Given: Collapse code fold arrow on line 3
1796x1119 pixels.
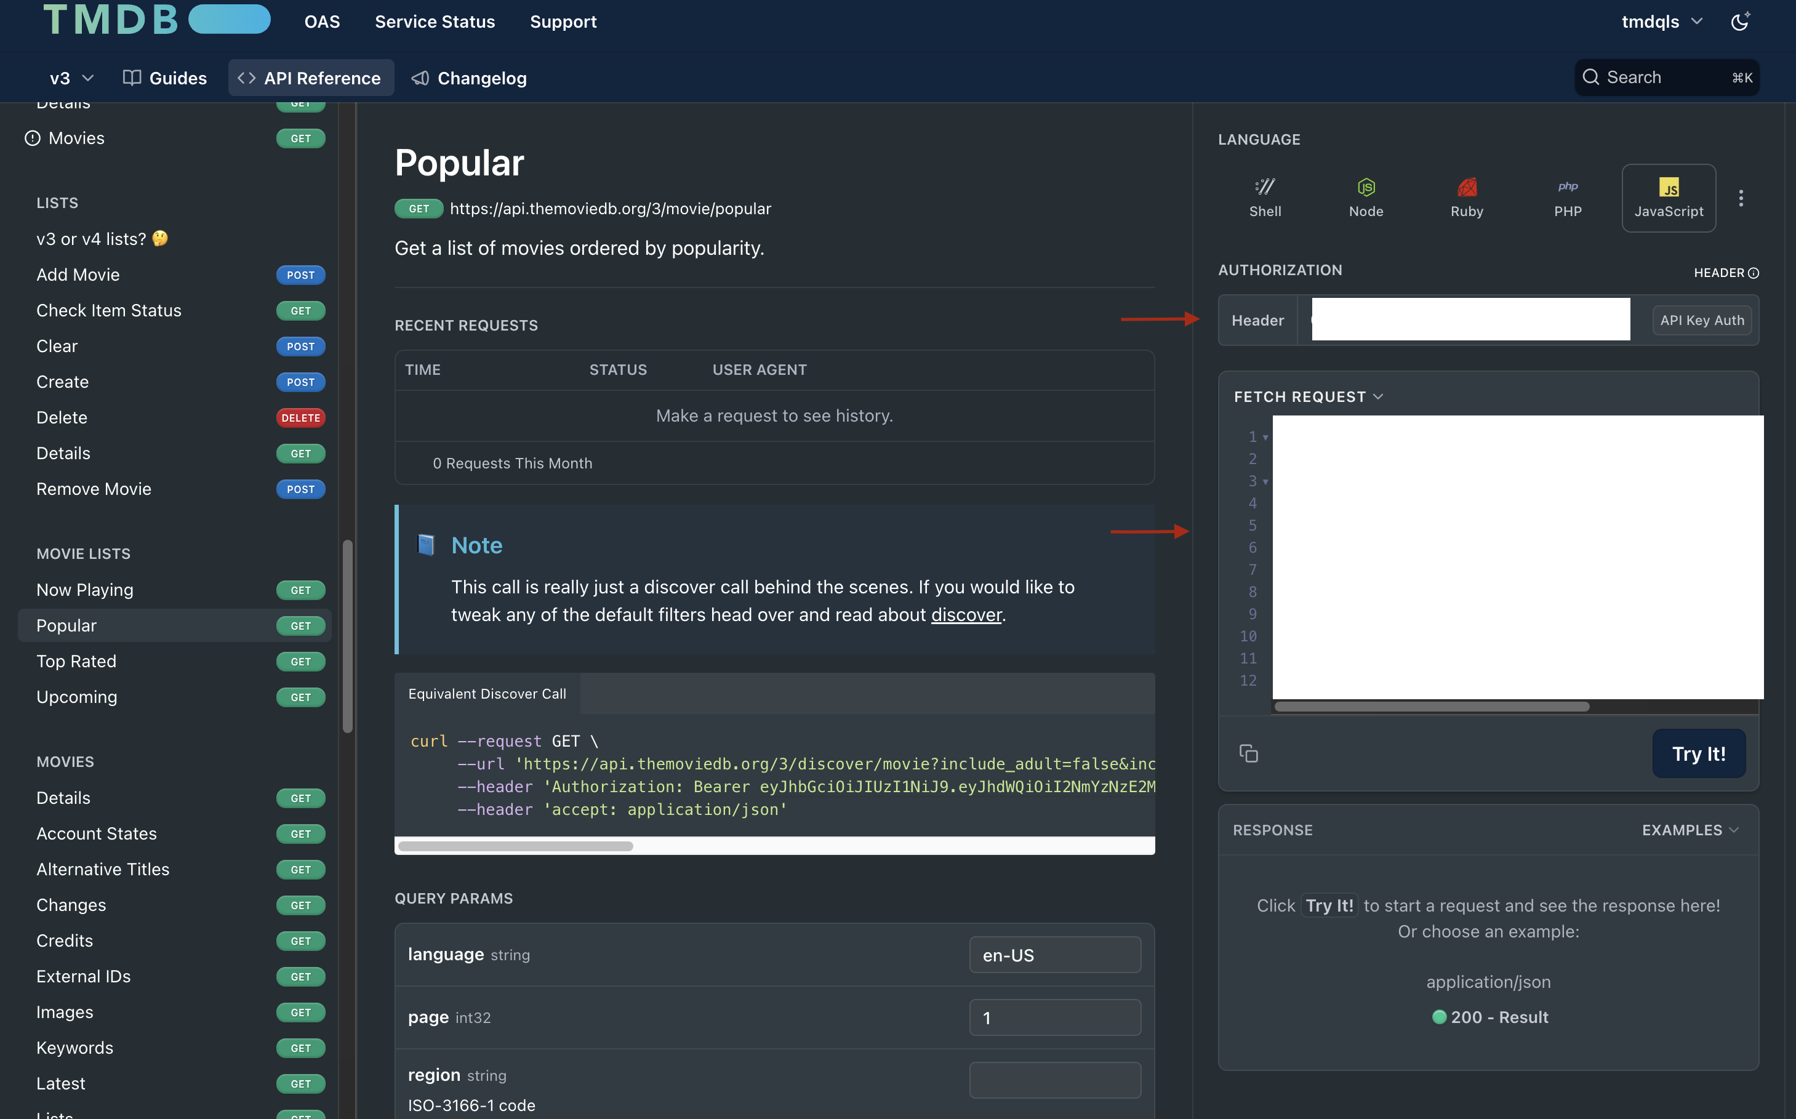Looking at the screenshot, I should coord(1265,482).
